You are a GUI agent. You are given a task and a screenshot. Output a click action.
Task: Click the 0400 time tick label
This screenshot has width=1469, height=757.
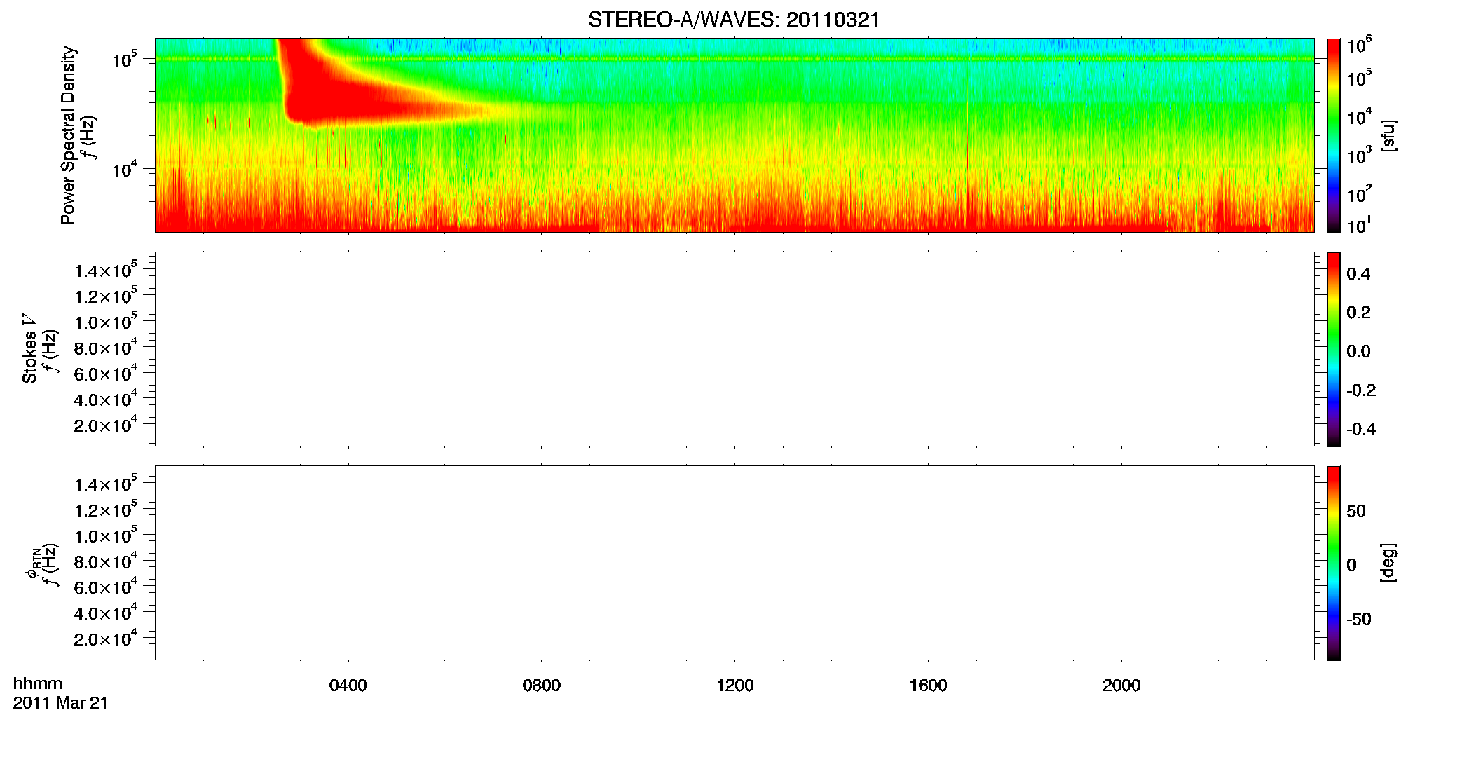tap(348, 686)
